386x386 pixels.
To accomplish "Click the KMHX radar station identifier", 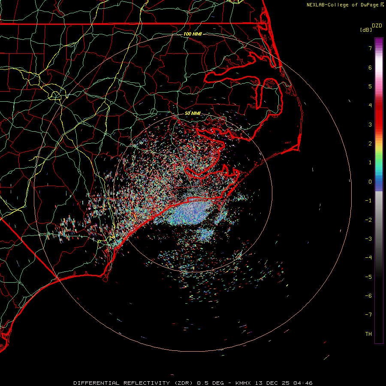I will coord(244,383).
